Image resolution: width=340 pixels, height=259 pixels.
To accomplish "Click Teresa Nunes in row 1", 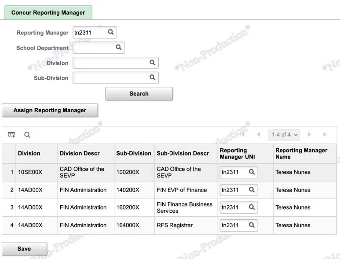I will [293, 172].
